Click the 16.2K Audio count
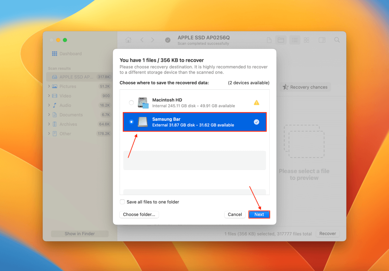 click(x=105, y=105)
